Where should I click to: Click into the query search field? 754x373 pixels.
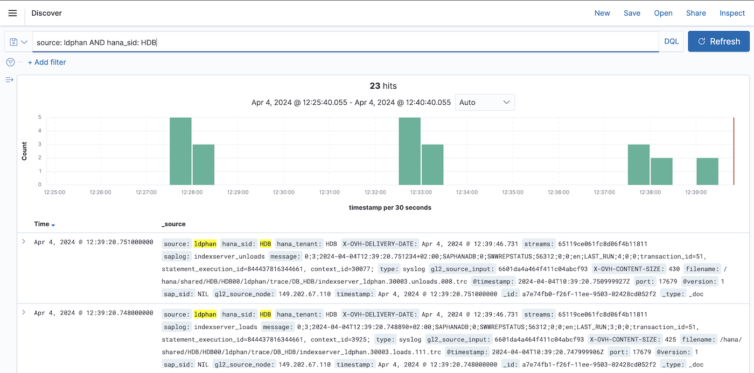345,42
